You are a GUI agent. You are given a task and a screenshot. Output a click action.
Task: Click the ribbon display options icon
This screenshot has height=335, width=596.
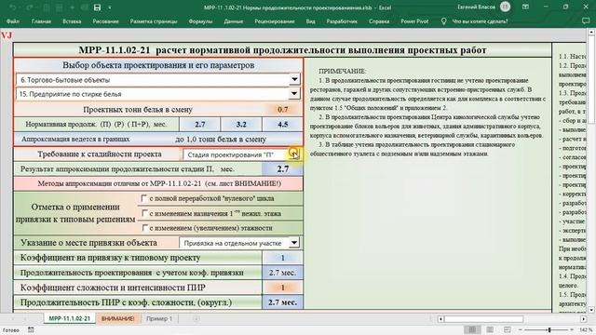(x=525, y=7)
